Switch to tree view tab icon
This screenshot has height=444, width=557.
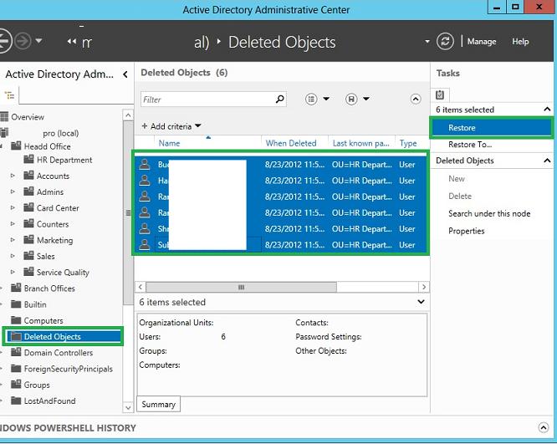pyautogui.click(x=9, y=95)
